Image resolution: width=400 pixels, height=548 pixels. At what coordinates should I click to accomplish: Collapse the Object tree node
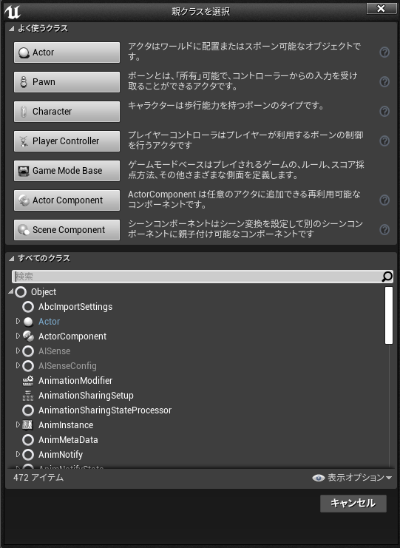(11, 291)
